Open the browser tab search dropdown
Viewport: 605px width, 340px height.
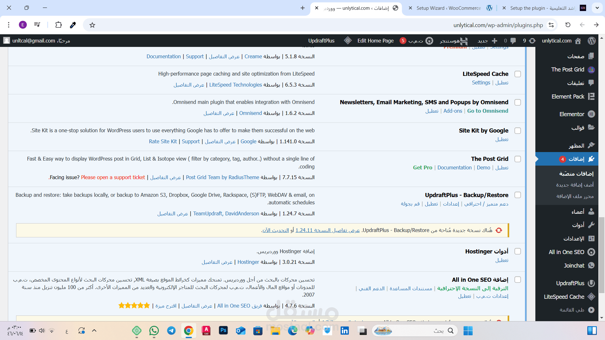[x=597, y=8]
